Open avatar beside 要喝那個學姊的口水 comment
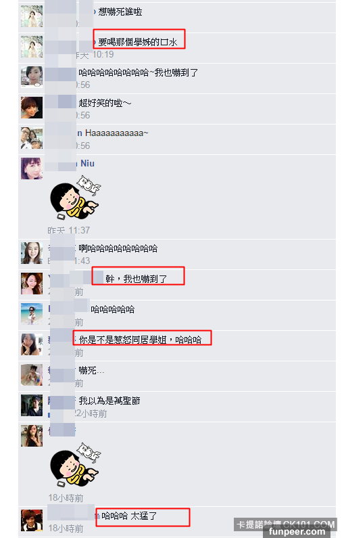 point(32,46)
